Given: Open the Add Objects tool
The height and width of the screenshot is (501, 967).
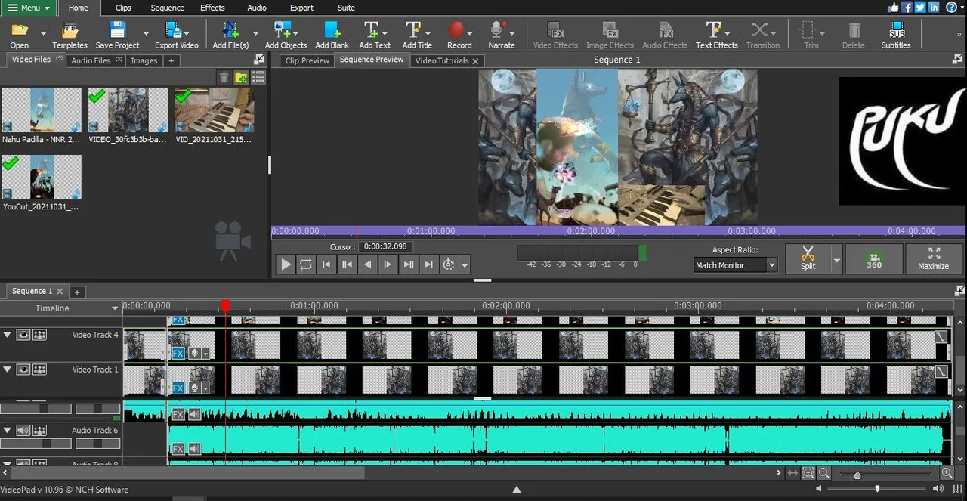Looking at the screenshot, I should pyautogui.click(x=286, y=35).
